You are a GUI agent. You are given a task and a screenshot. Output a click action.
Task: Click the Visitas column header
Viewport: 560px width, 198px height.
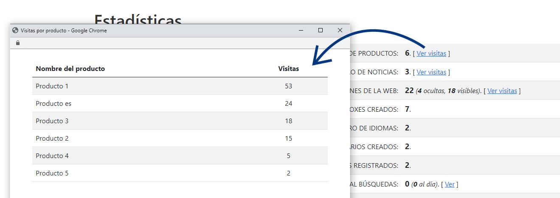[x=288, y=69]
